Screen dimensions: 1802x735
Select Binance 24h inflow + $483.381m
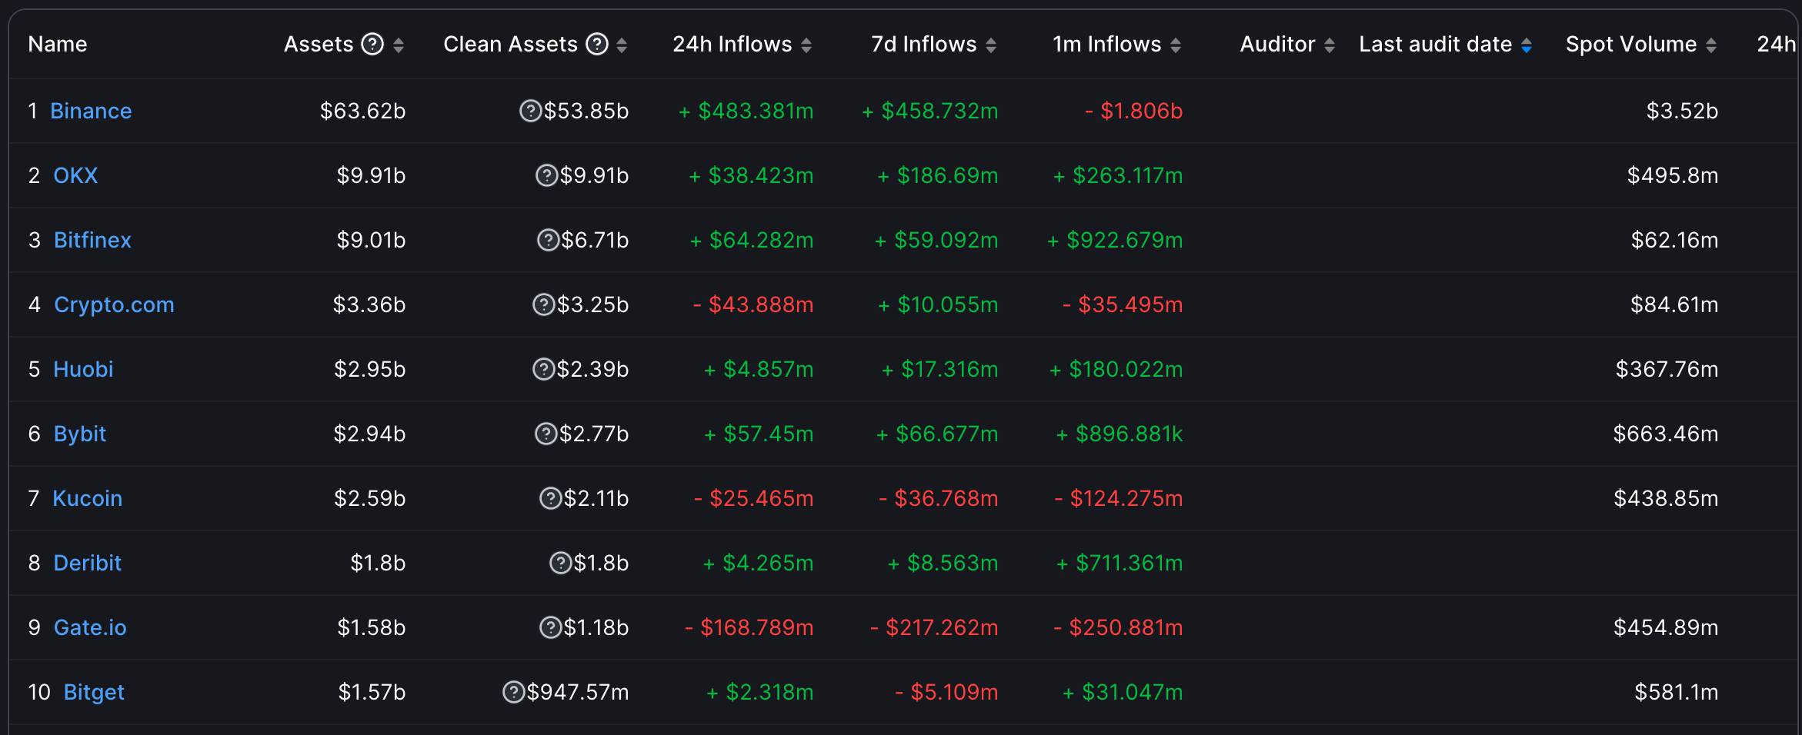[746, 111]
